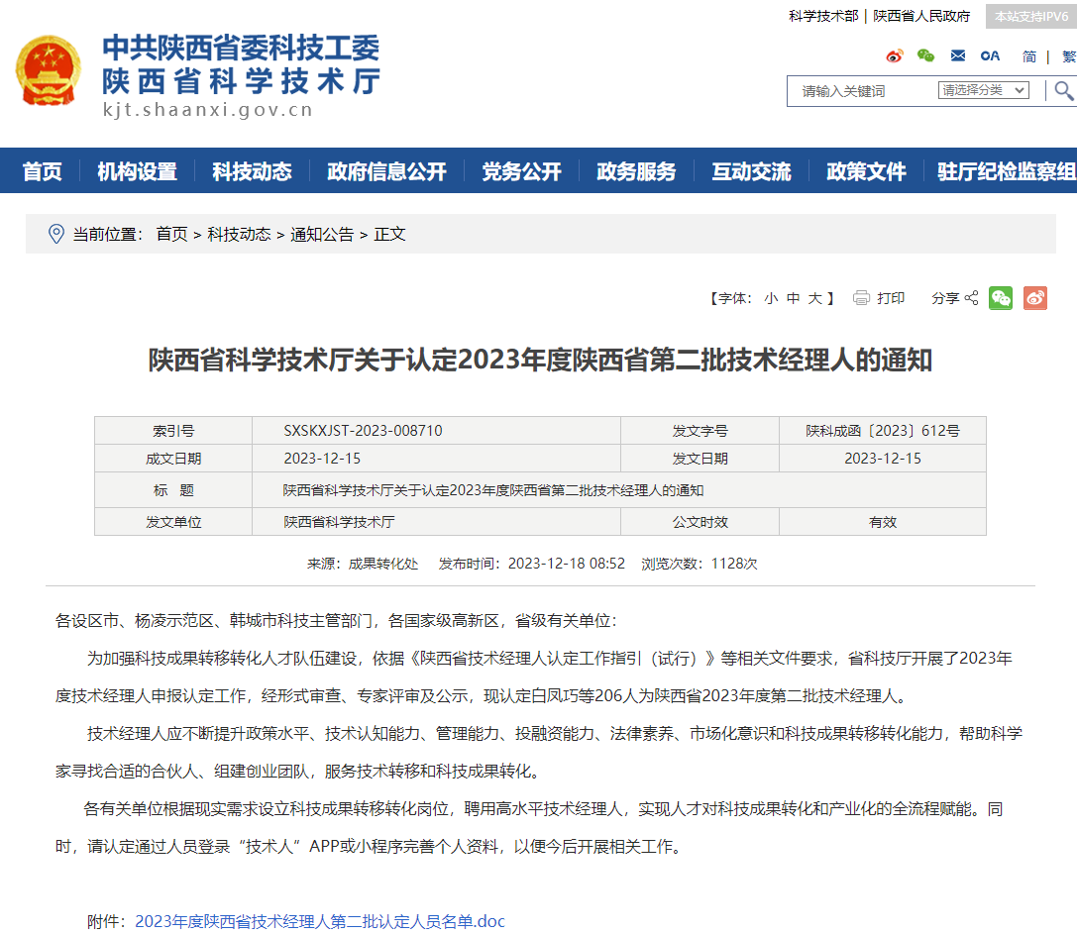Go to the 首页 nav tab
The height and width of the screenshot is (935, 1077).
[42, 171]
